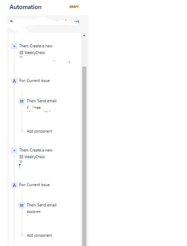Click the first WeeklyCheck text
The width and height of the screenshot is (187, 246).
tap(35, 53)
